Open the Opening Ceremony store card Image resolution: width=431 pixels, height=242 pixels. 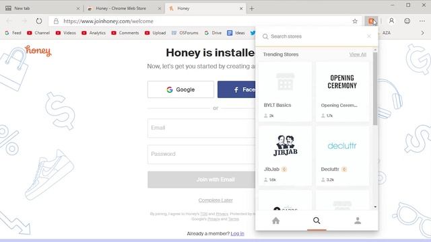point(342,91)
